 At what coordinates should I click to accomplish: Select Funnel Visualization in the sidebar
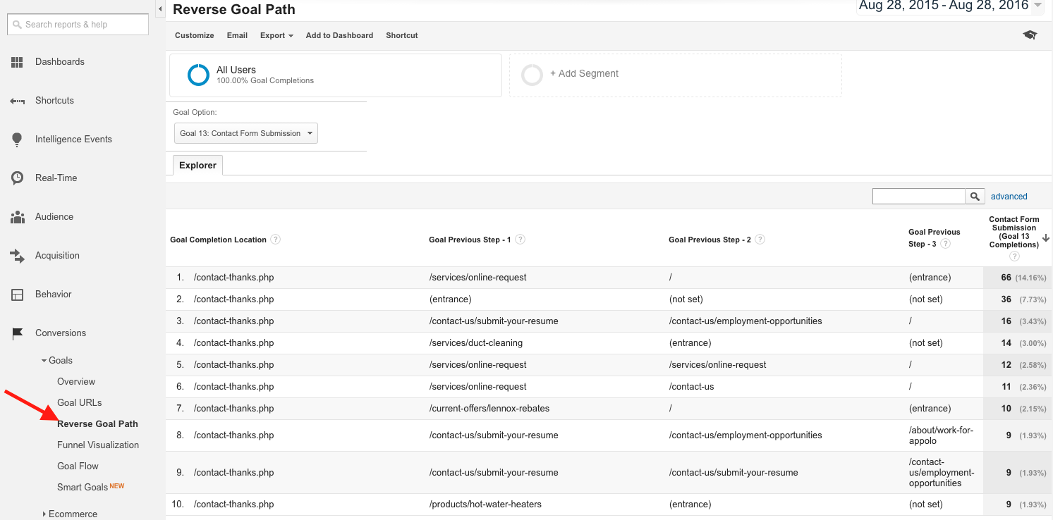(98, 445)
